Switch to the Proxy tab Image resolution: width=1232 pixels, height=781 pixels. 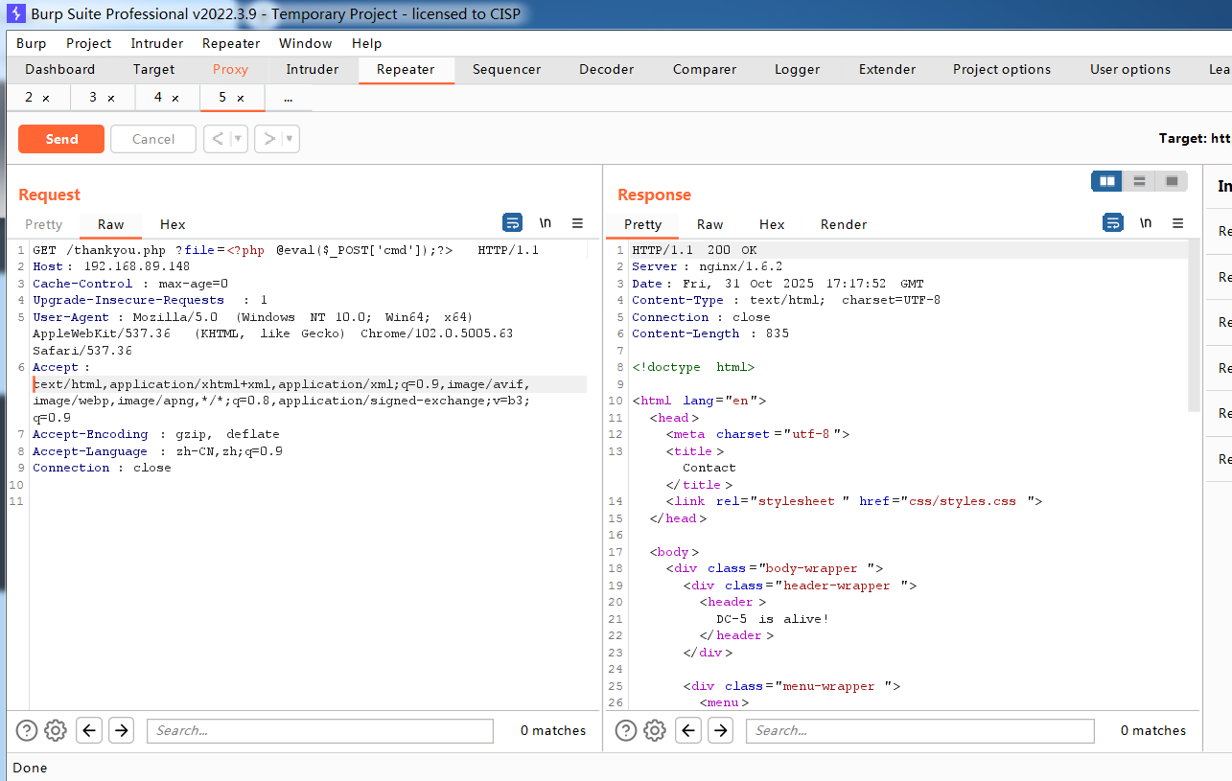click(230, 69)
